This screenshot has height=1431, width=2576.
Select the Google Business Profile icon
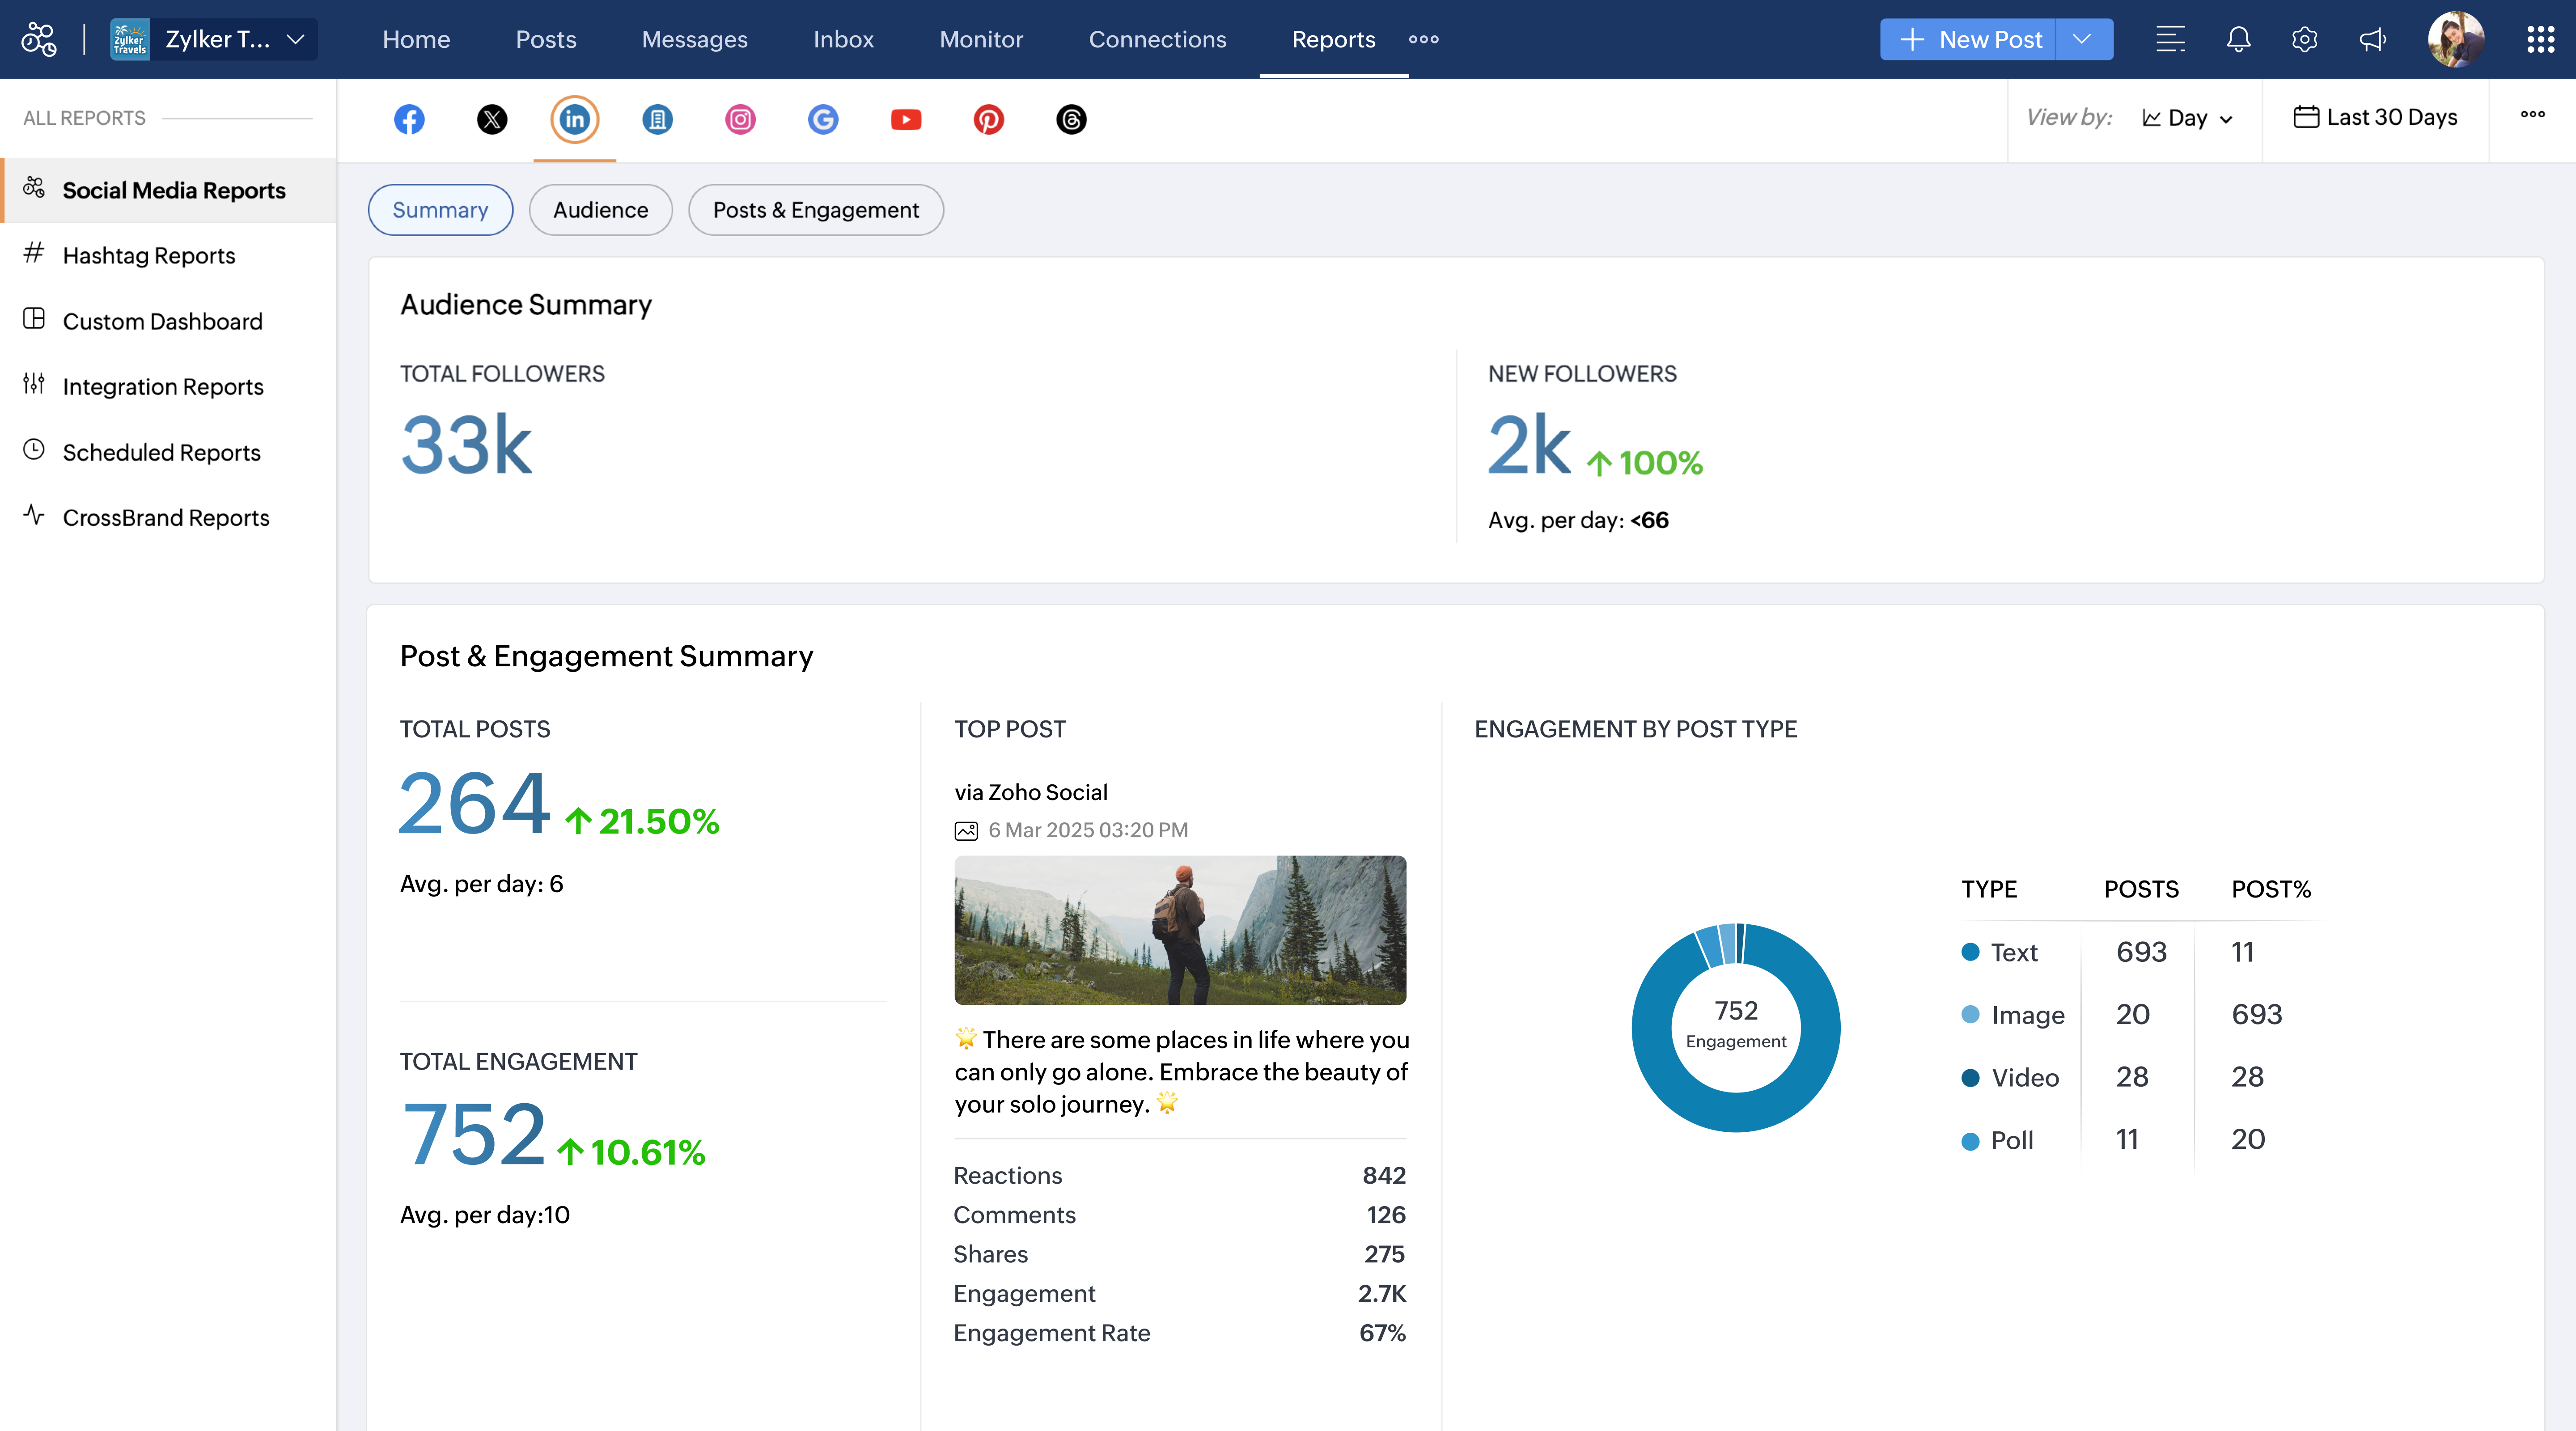point(823,119)
